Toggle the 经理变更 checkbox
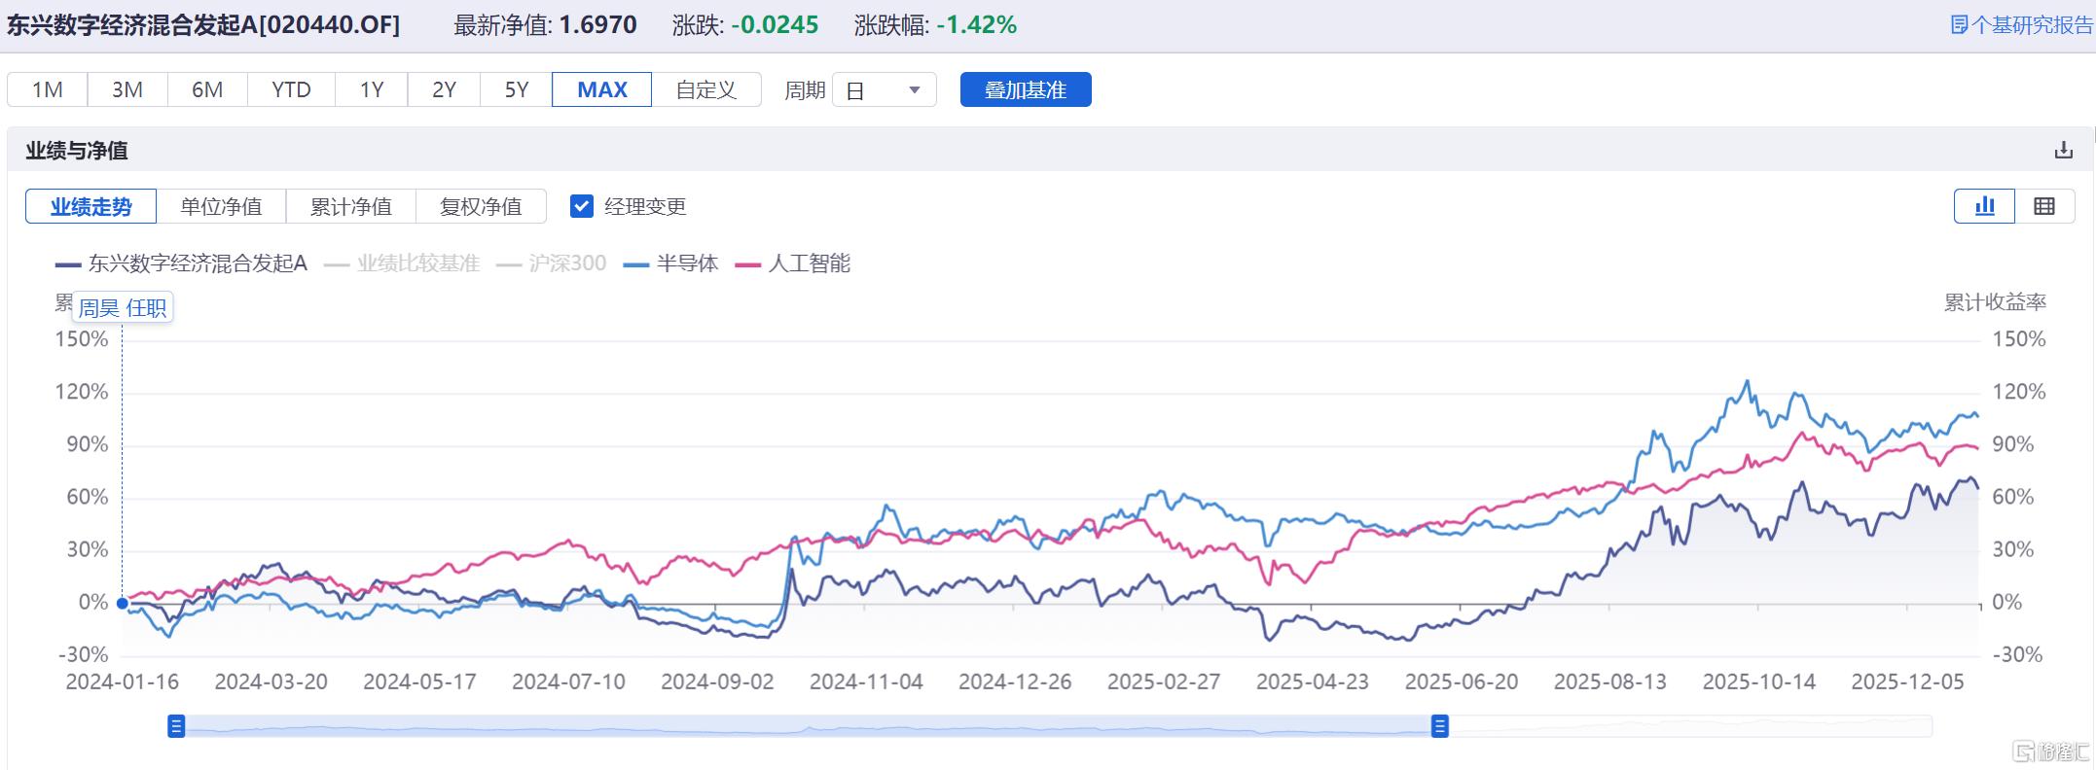Image resolution: width=2096 pixels, height=770 pixels. point(582,206)
